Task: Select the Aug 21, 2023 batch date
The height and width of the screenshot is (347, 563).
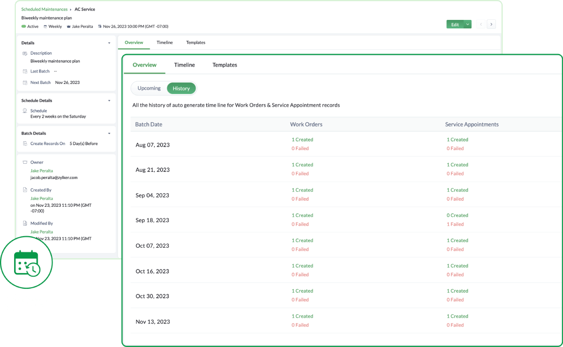Action: pos(153,170)
